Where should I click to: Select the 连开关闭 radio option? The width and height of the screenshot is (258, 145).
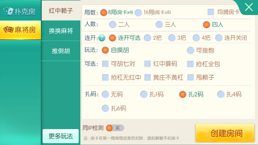pyautogui.click(x=219, y=38)
